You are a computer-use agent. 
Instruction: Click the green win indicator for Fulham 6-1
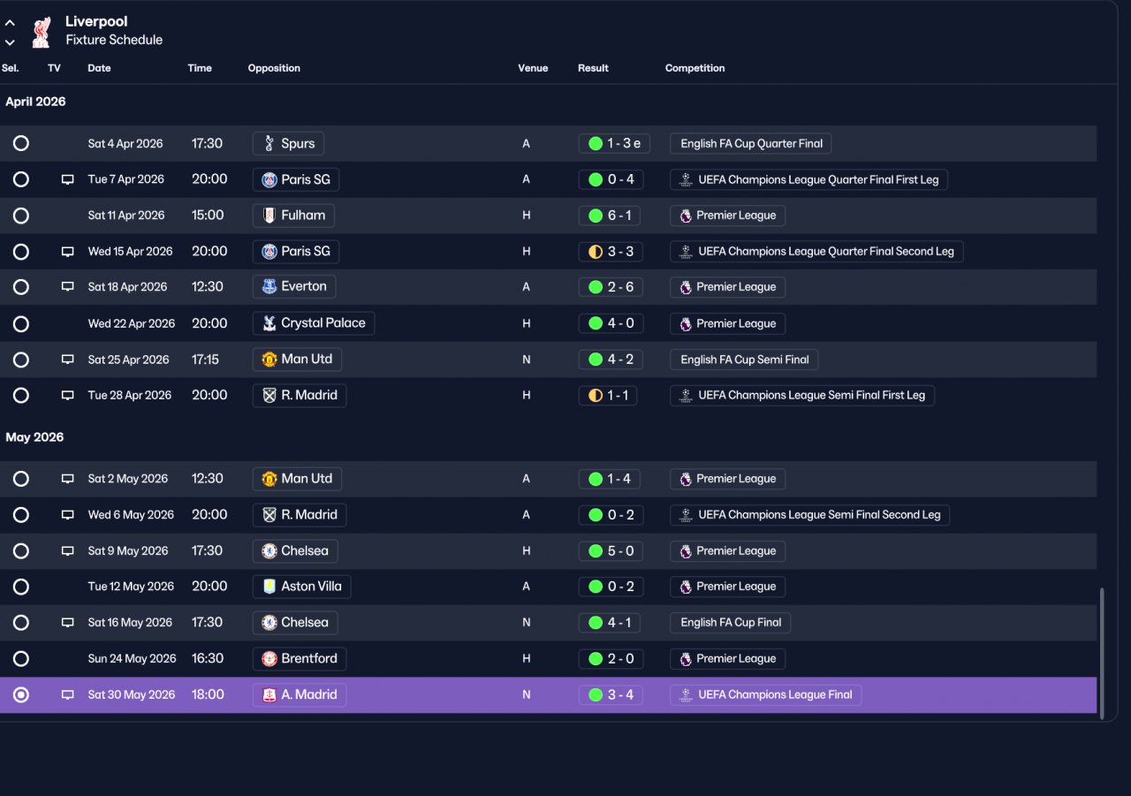point(596,216)
